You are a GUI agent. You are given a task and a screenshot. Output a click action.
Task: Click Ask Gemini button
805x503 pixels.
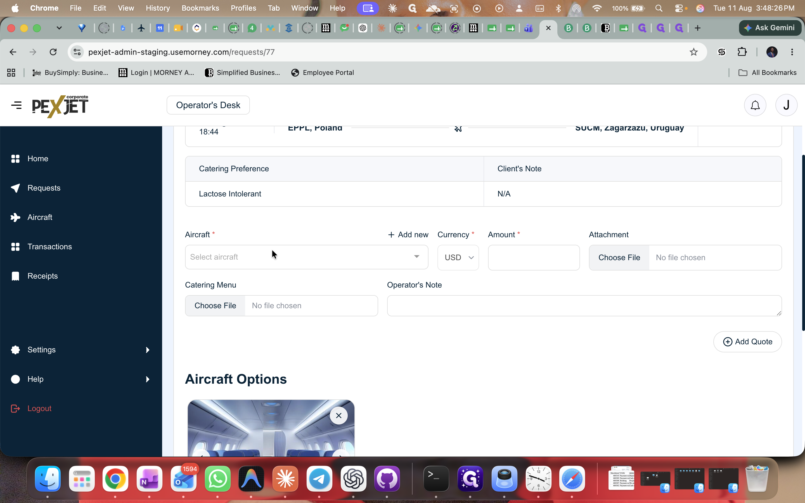[x=770, y=28]
